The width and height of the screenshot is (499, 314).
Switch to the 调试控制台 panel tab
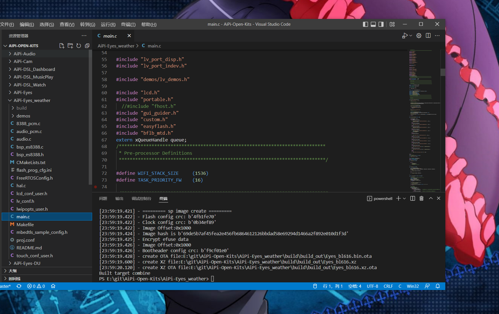141,199
